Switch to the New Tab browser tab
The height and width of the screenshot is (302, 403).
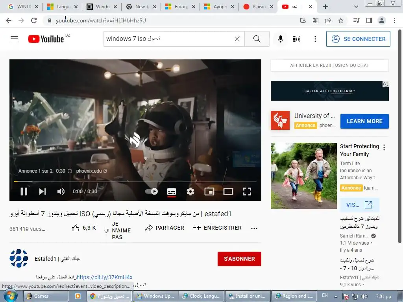(140, 7)
